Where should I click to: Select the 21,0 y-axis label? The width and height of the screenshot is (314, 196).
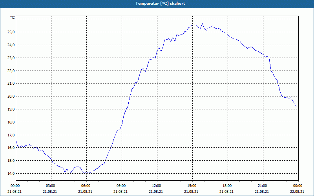11,83
